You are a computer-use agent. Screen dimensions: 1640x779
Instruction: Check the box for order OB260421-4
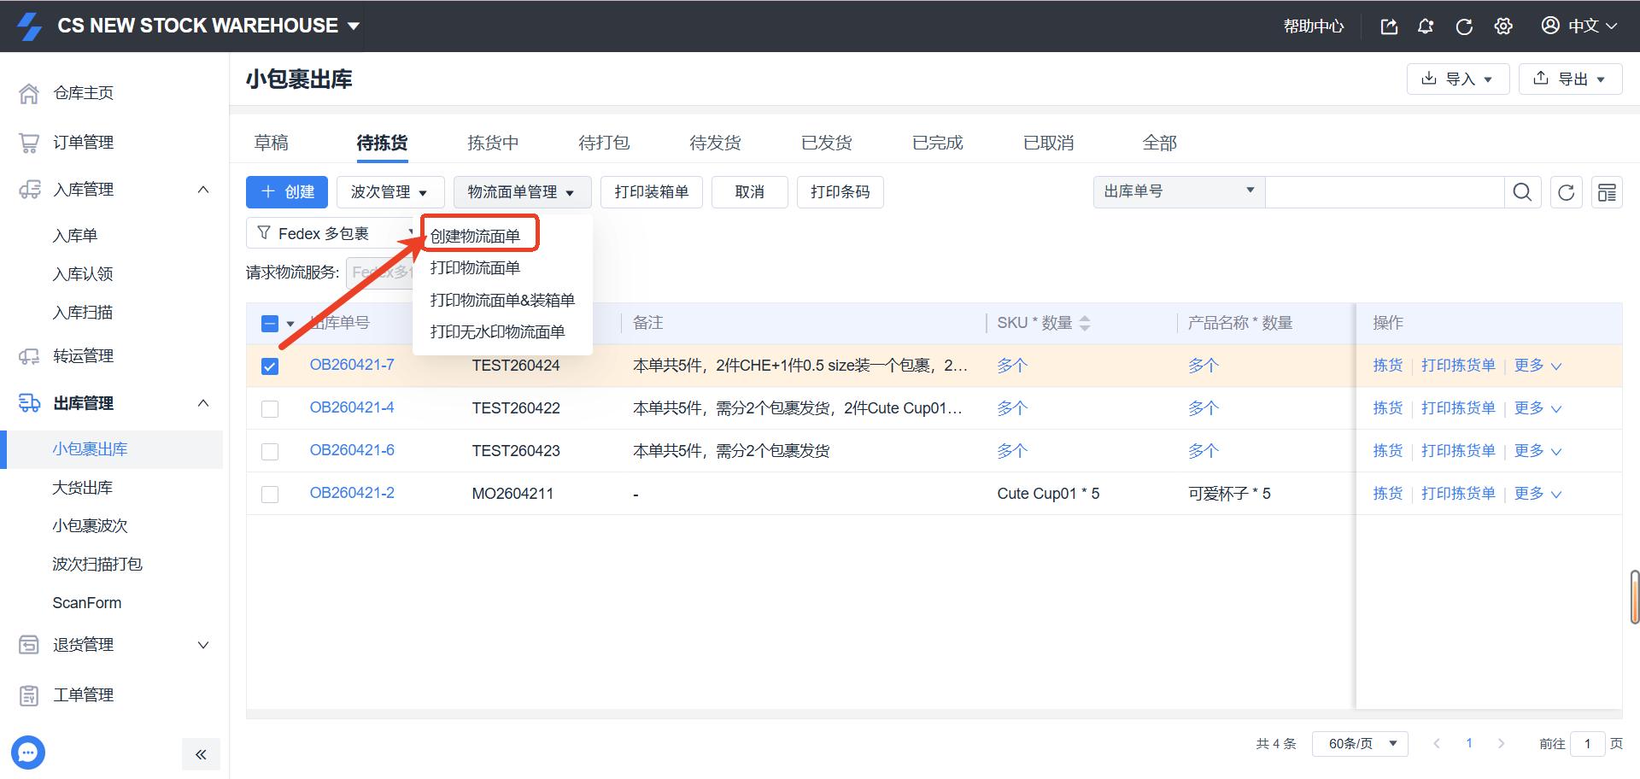270,409
